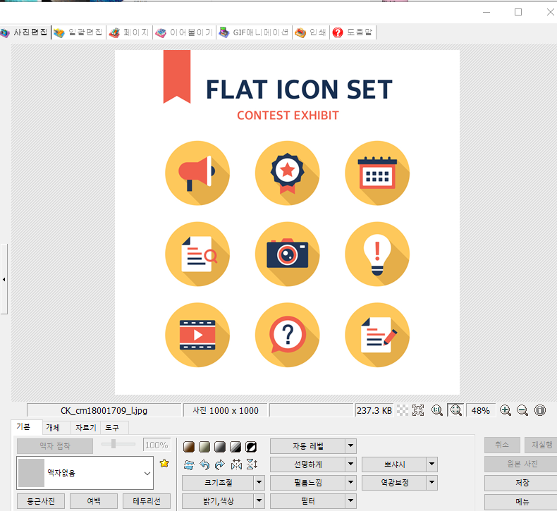Flip the photo horizontally

pos(236,464)
